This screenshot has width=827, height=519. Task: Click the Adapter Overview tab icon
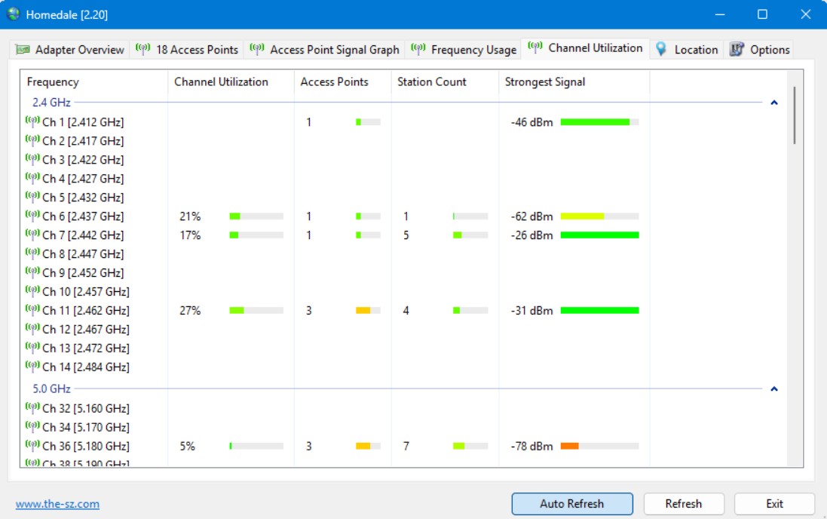coord(23,50)
